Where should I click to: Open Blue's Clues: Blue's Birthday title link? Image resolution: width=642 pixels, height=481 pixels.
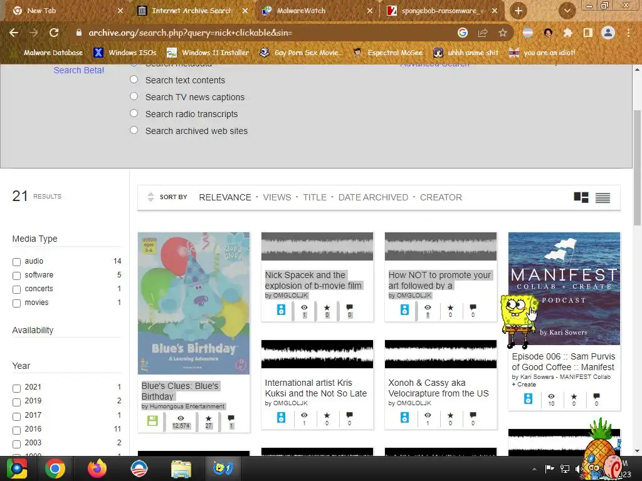coord(180,391)
